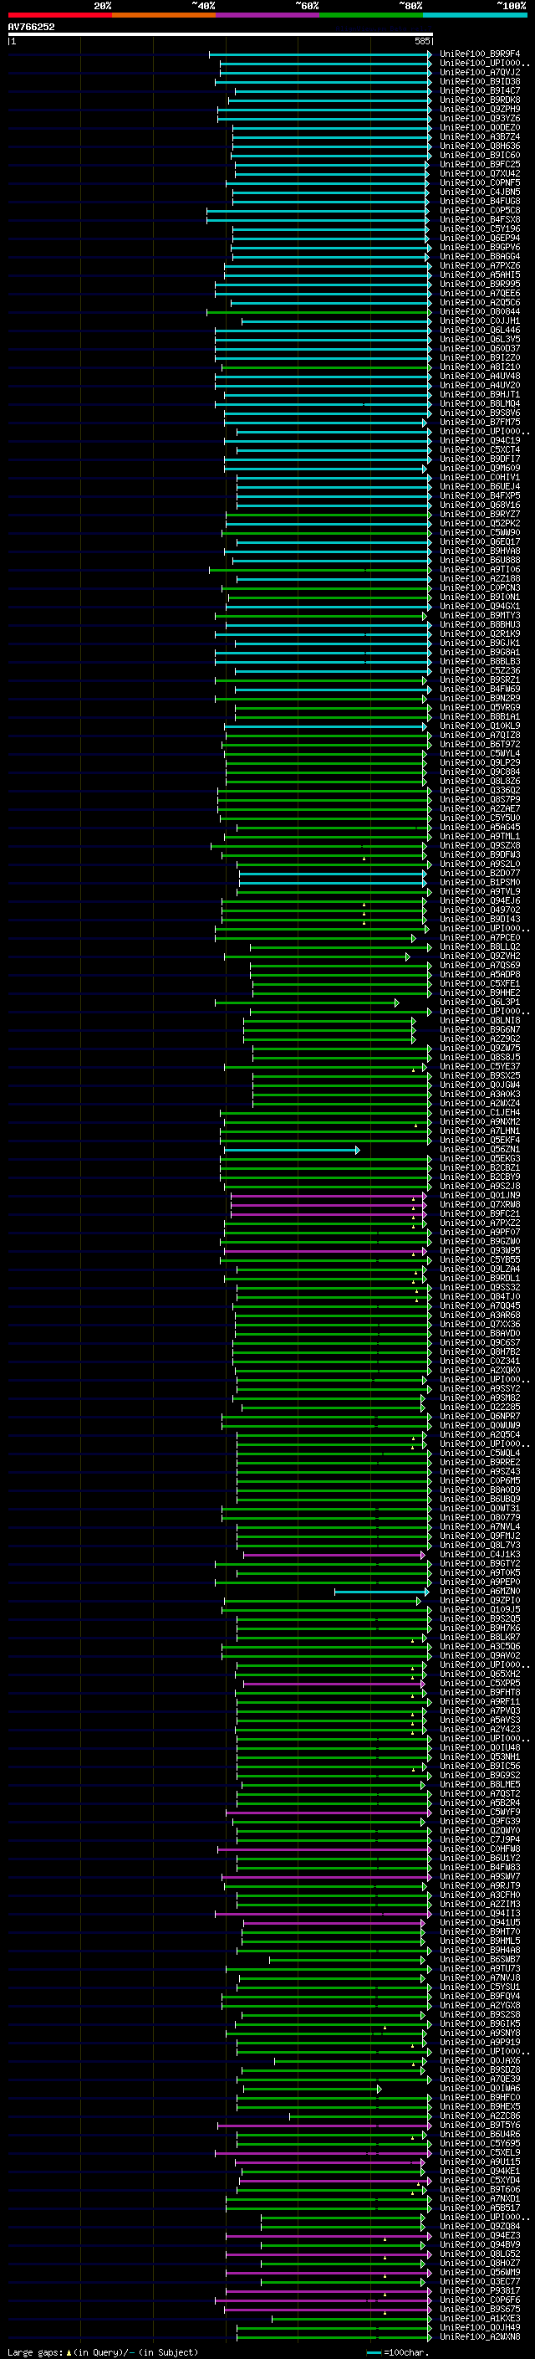Open hit UniRef100_Q93YZ6
The image size is (535, 2359).
480,118
